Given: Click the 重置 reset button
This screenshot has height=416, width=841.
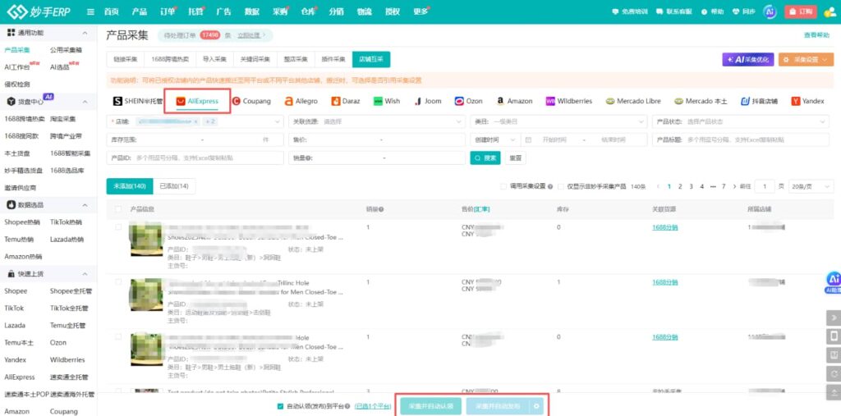Looking at the screenshot, I should [515, 158].
